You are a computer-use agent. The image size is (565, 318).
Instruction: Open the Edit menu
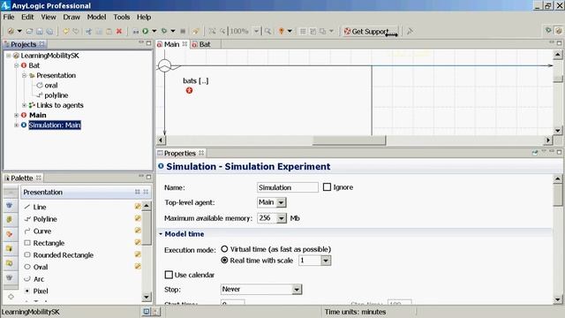coord(27,17)
